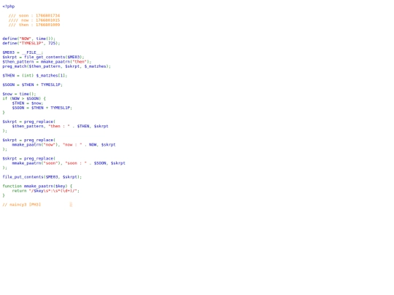Click the define("TYMESL1P", 725) line

31,43
